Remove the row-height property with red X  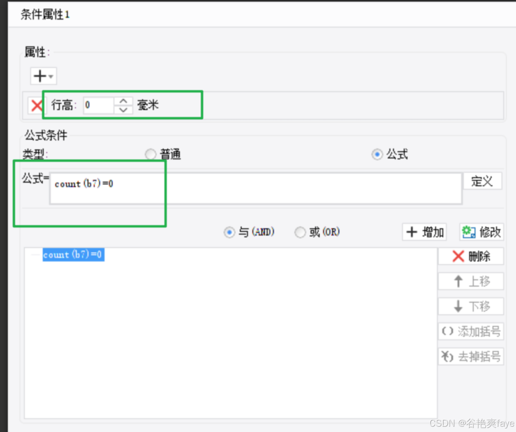[x=36, y=105]
